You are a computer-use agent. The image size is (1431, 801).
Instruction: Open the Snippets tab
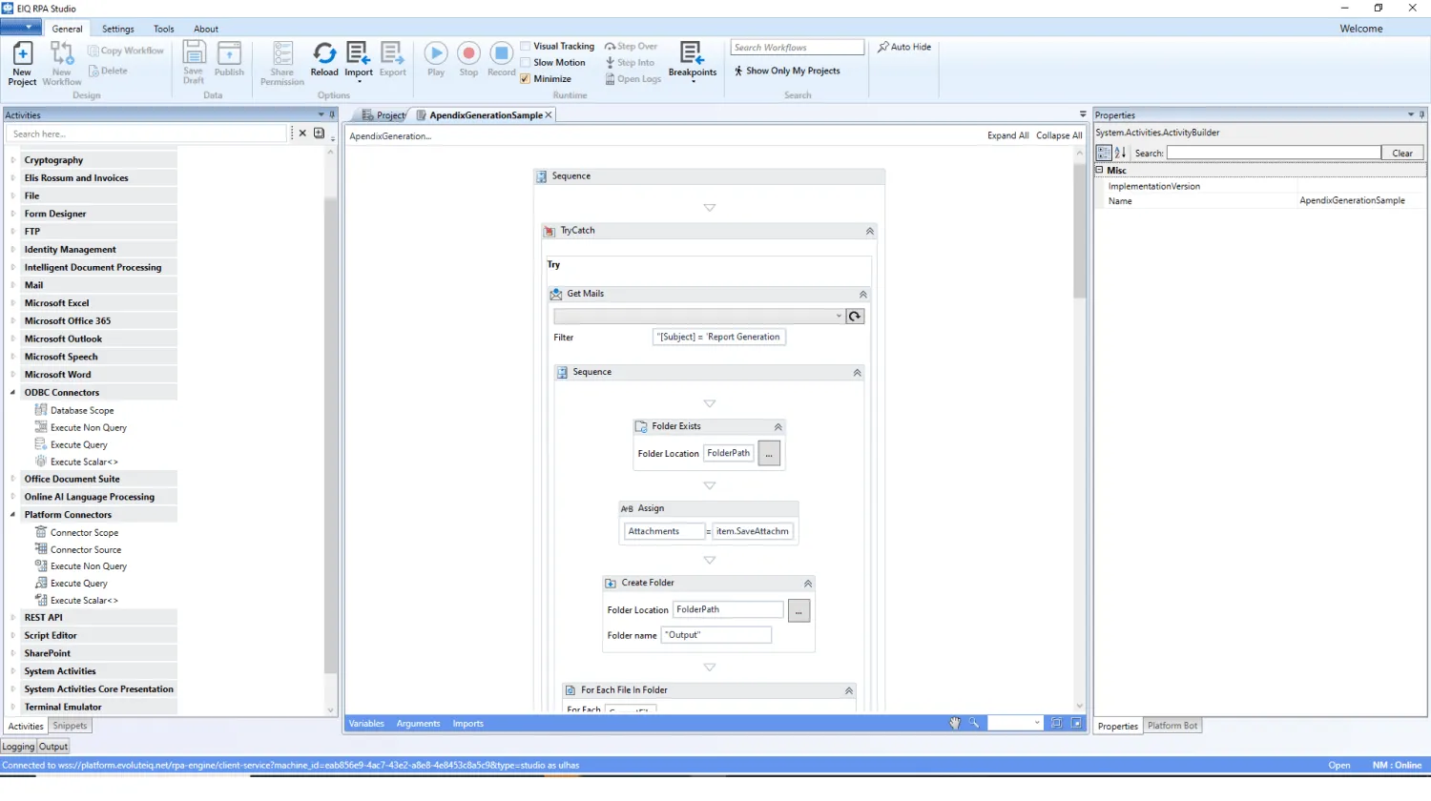coord(70,727)
